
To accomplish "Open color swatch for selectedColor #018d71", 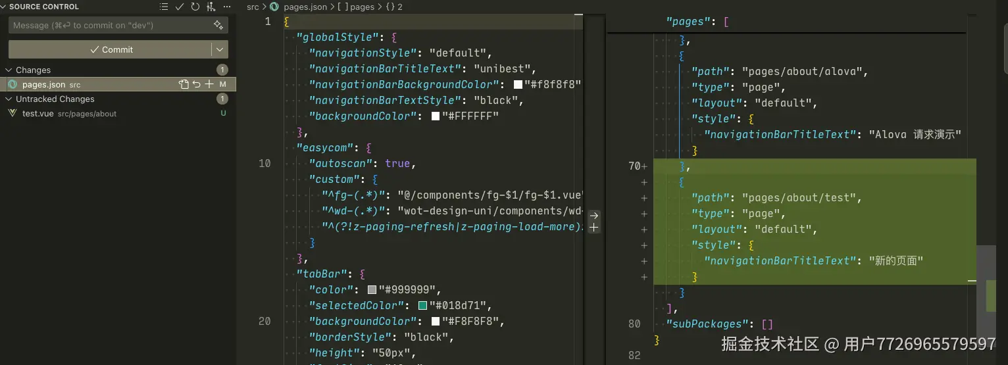I will pos(422,306).
